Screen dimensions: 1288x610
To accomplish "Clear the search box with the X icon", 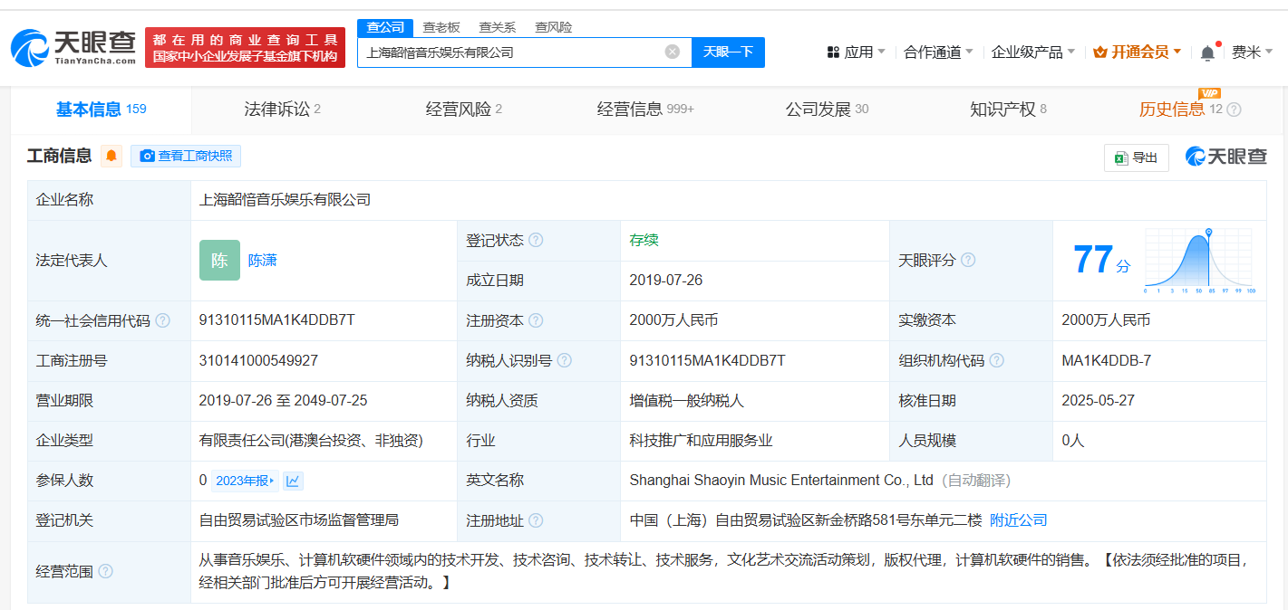I will tap(673, 52).
